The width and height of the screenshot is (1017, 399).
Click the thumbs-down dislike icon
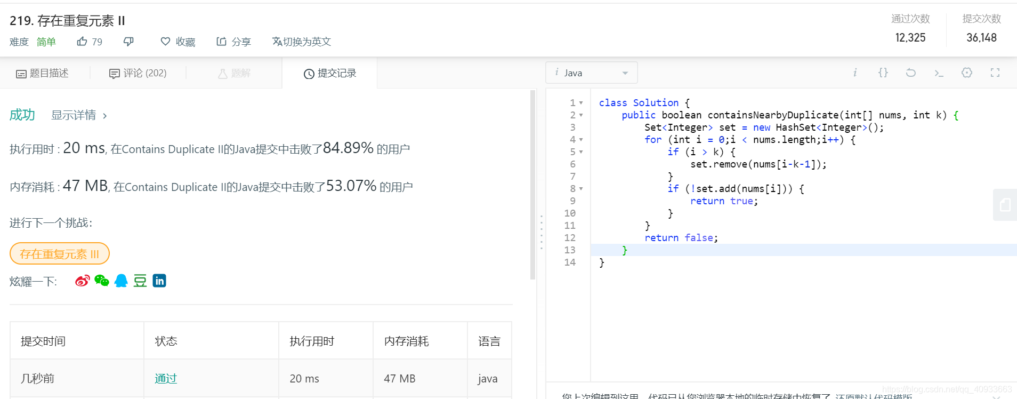(128, 42)
